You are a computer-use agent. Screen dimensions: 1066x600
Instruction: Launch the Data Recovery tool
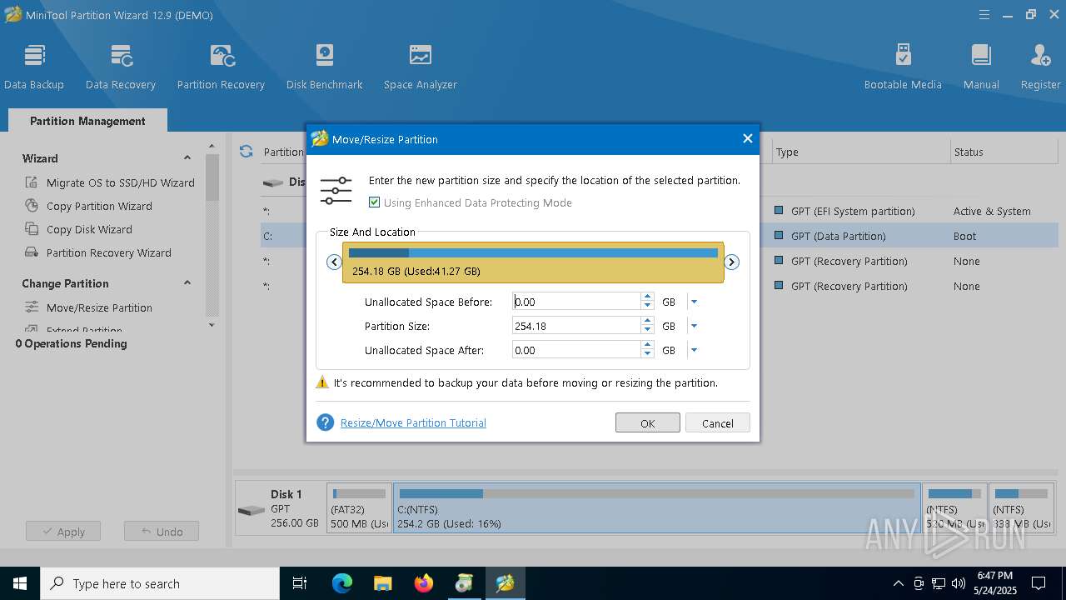click(121, 66)
